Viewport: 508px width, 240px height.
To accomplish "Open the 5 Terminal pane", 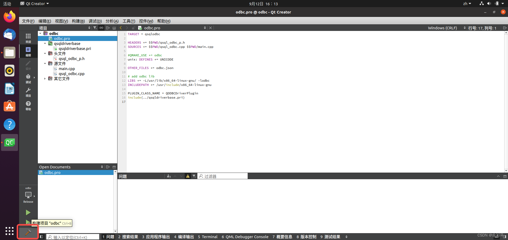I will coord(208,237).
